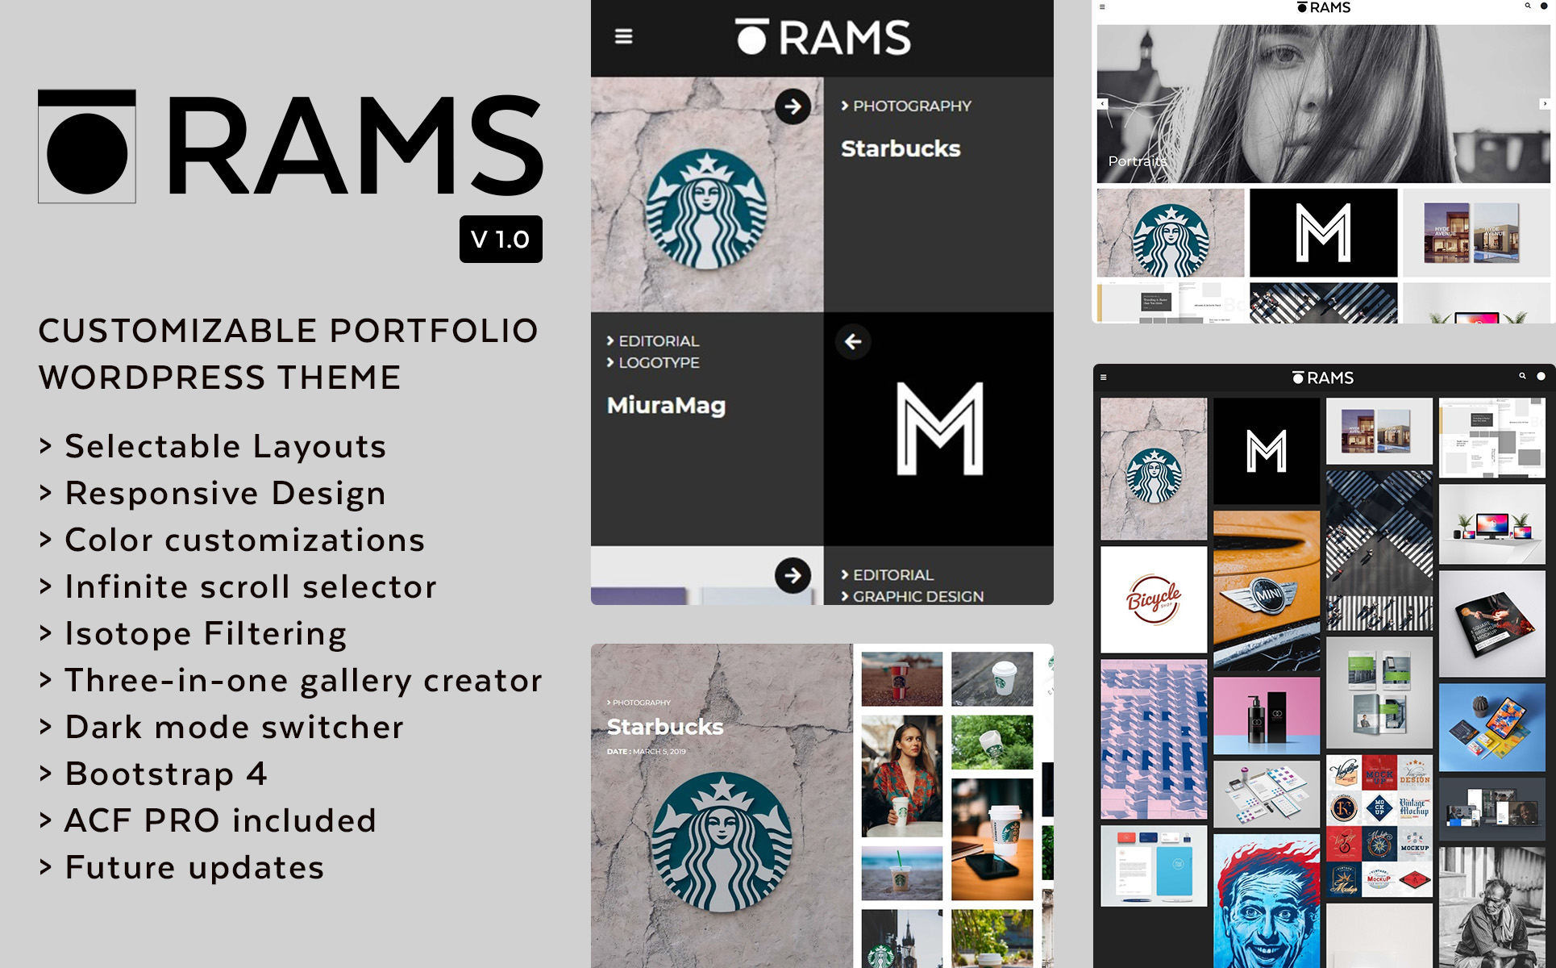This screenshot has width=1556, height=968.
Task: Open the MiuraMag project title
Action: [x=666, y=405]
